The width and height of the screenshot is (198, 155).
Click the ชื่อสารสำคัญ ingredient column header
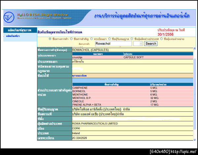coord(111,85)
